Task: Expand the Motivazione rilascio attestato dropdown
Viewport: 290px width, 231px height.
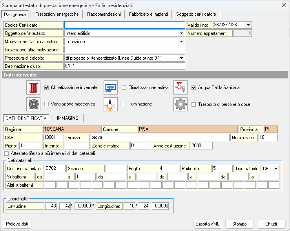Action: pos(181,42)
